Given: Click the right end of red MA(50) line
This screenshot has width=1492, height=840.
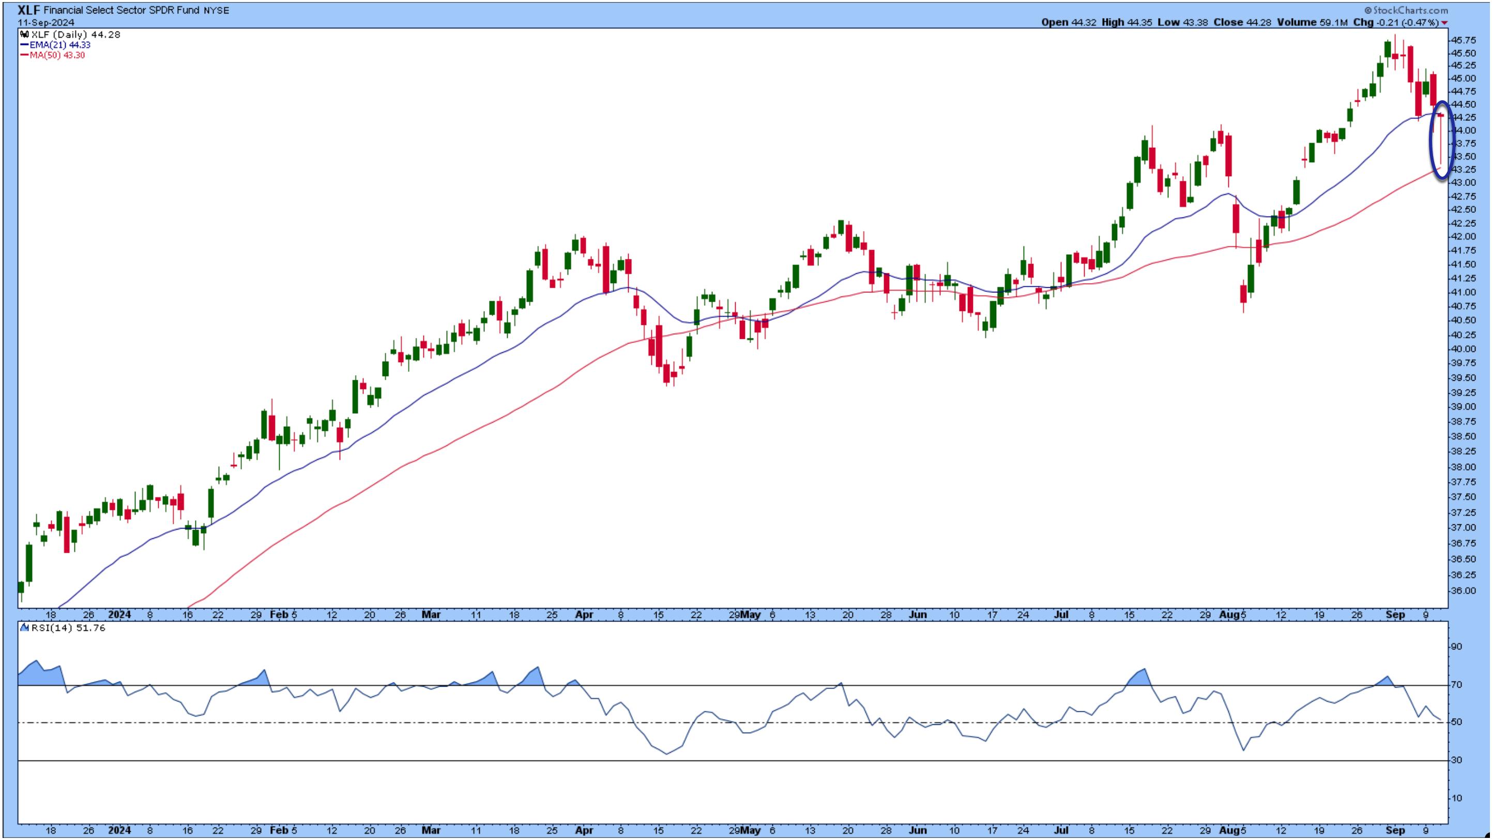Looking at the screenshot, I should [1440, 168].
